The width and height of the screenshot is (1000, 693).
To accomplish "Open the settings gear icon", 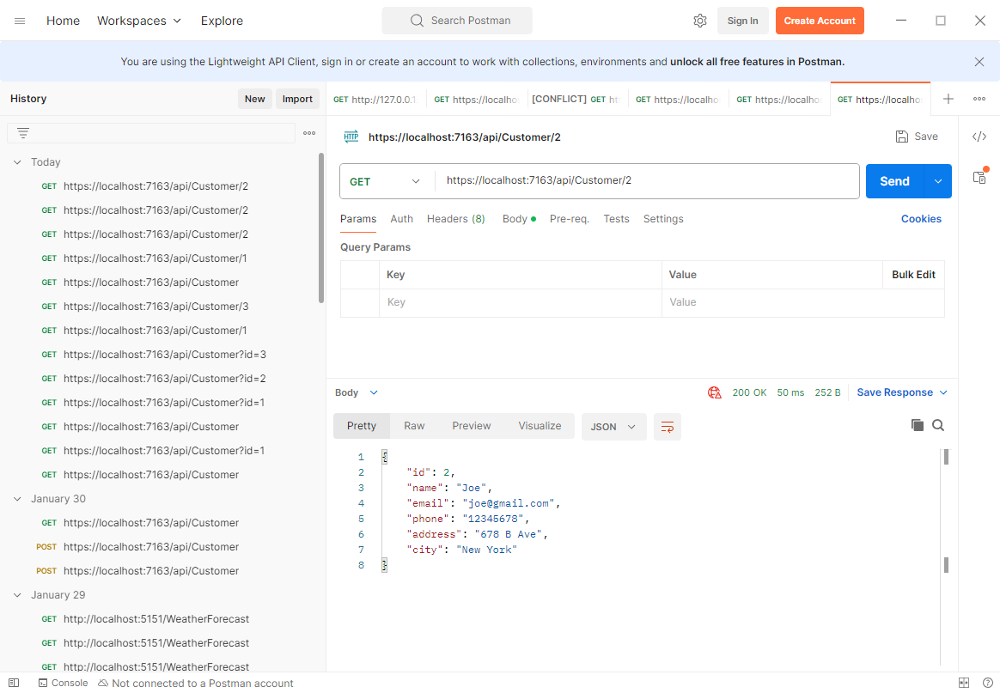I will (x=700, y=21).
